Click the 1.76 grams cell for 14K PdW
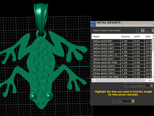Screen dimensions: 154x116 126,77
